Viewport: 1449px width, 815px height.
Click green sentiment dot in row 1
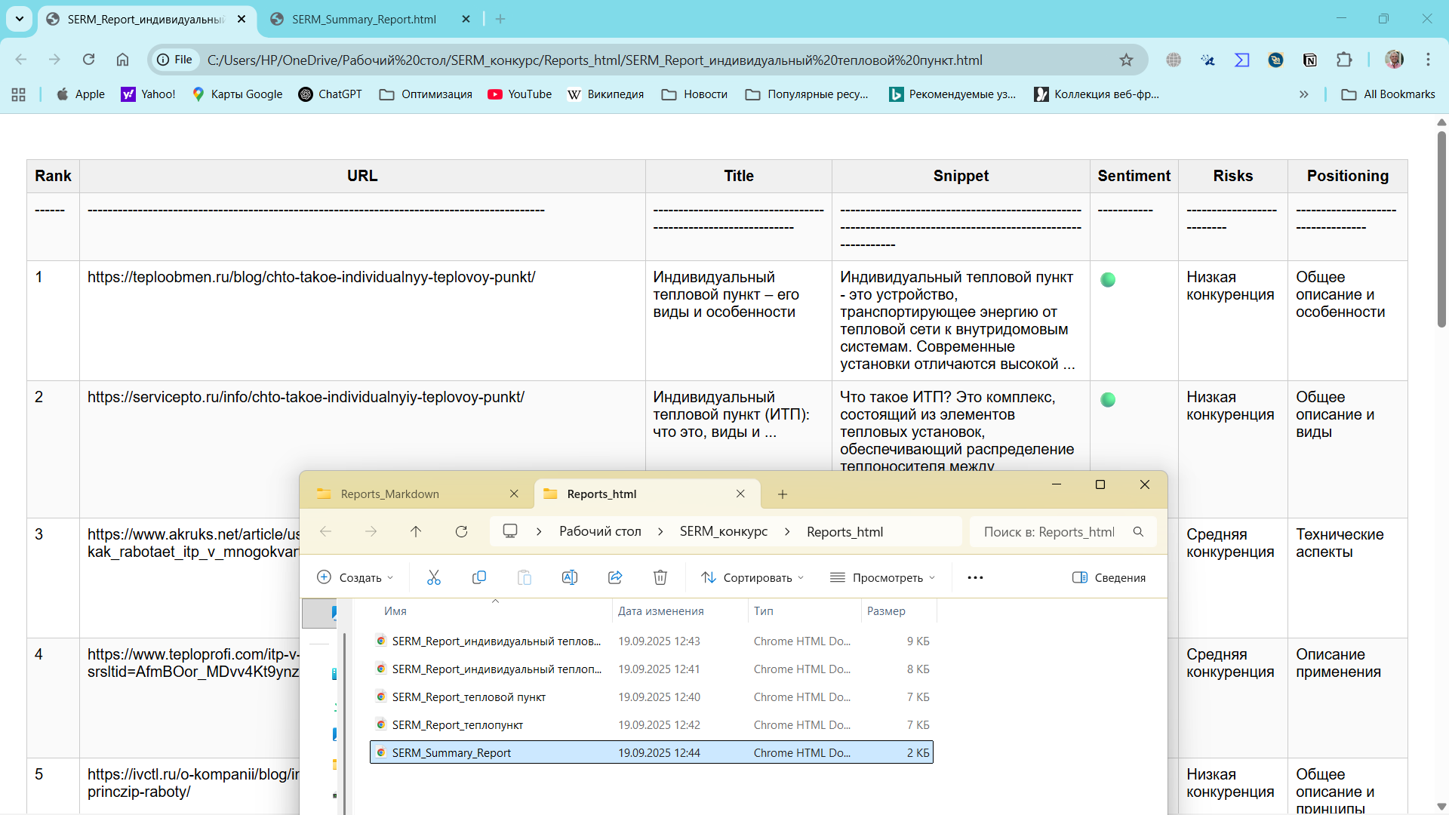(1108, 280)
